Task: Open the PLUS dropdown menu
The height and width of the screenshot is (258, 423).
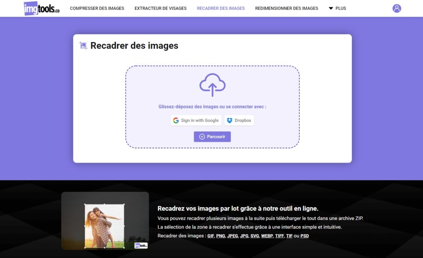Action: pos(337,8)
